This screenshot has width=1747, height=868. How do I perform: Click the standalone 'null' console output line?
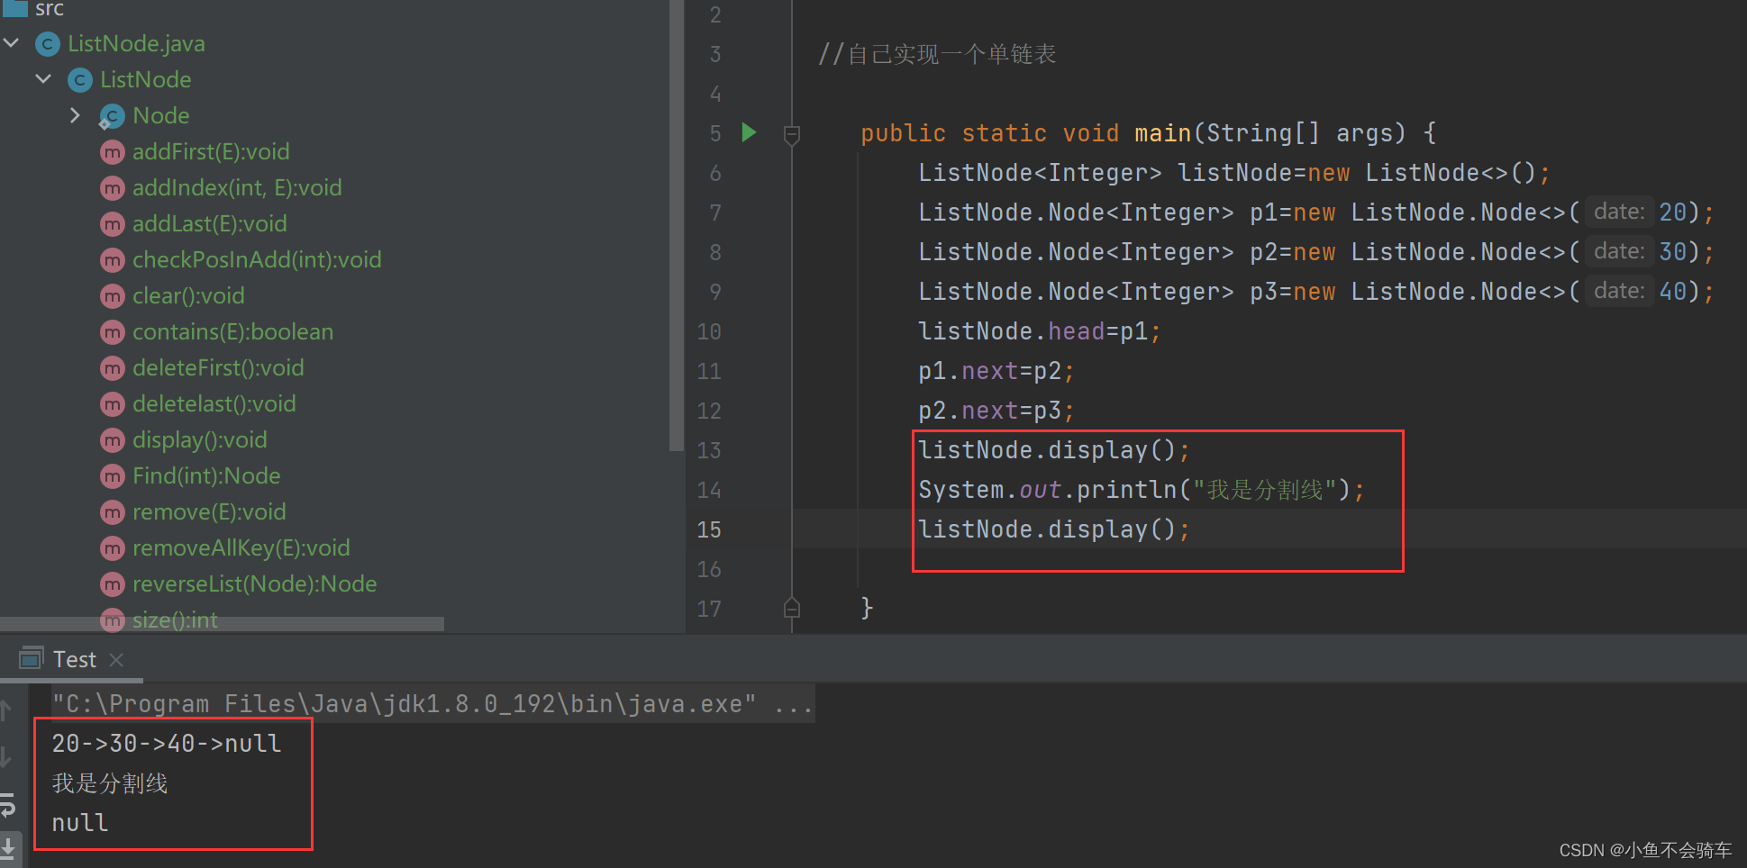[80, 823]
